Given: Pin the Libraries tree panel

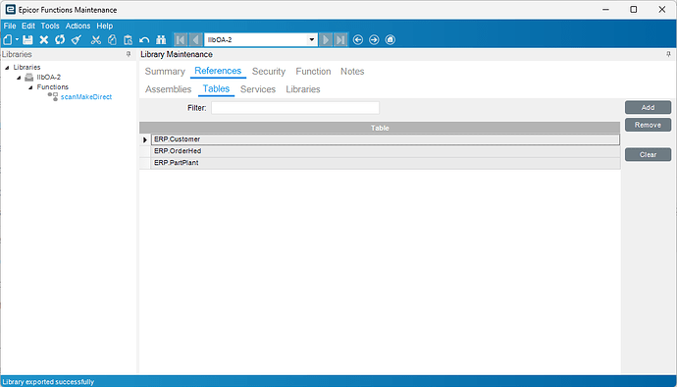Looking at the screenshot, I should tap(129, 54).
